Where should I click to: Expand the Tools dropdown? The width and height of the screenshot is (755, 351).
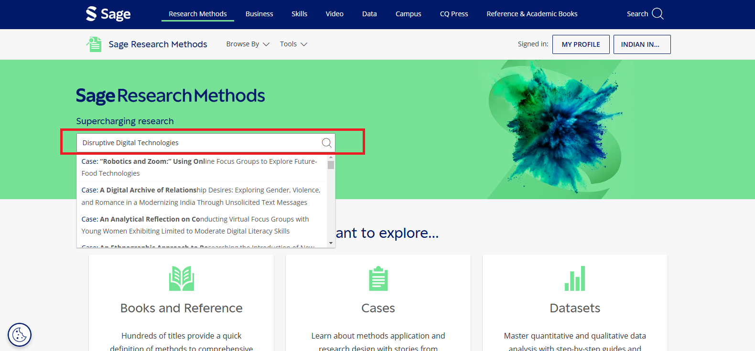click(293, 44)
